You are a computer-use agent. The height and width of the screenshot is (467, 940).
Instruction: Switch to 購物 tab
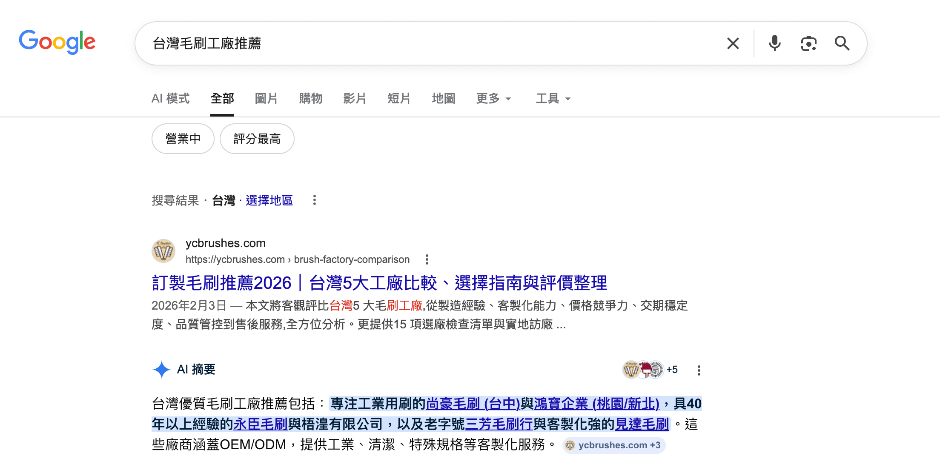point(311,99)
